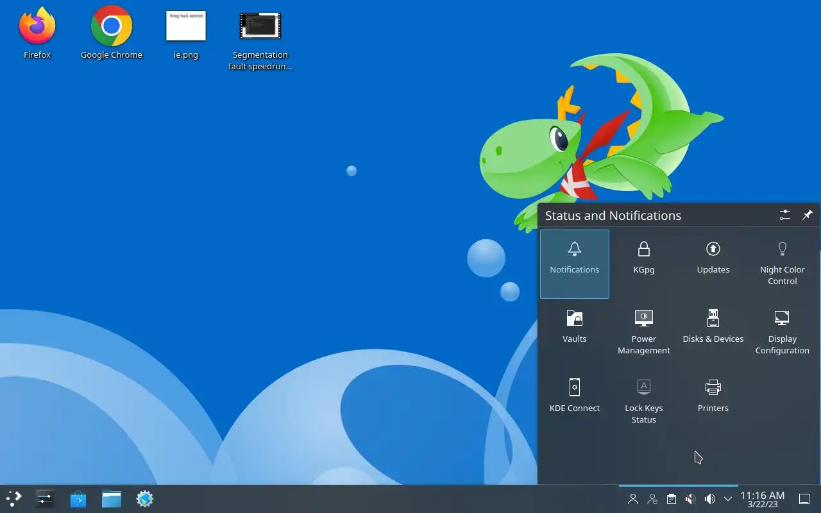Open Night Color Control lightbulb
The image size is (821, 513).
point(783,264)
